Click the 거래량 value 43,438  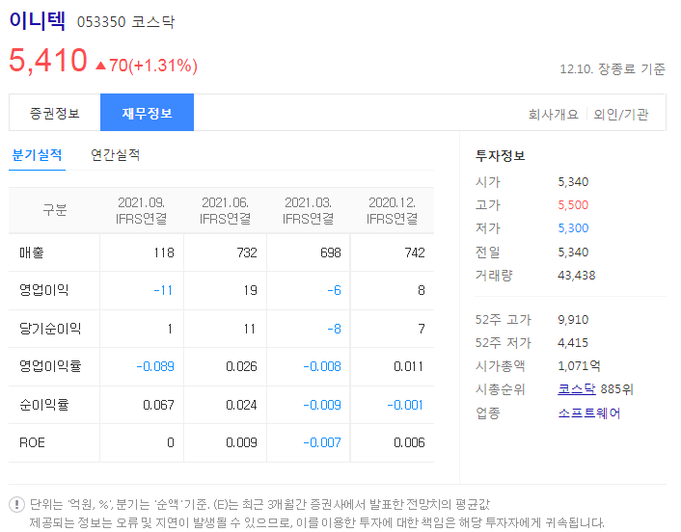(576, 275)
